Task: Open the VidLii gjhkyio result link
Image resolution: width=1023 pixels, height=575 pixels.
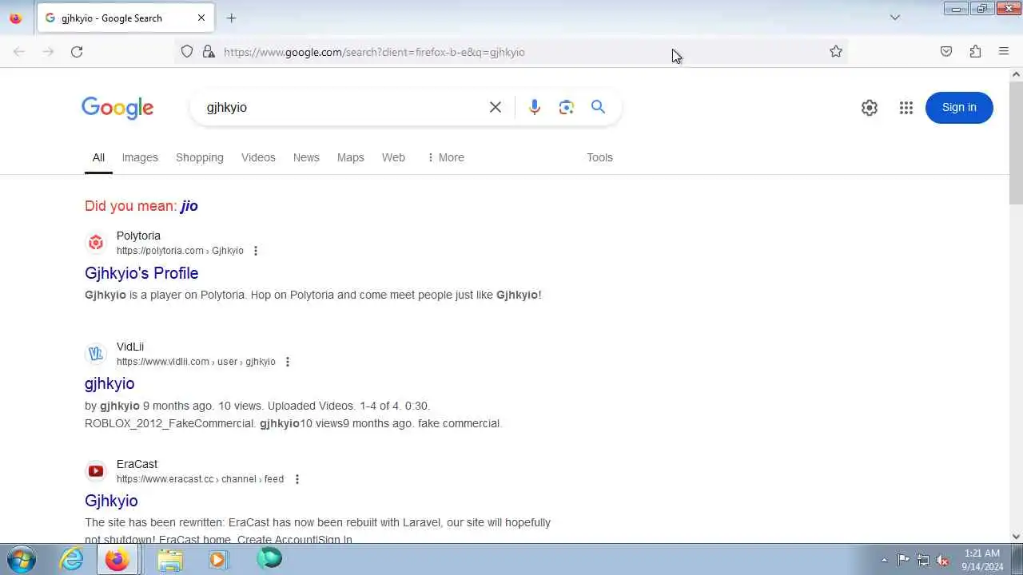Action: (x=109, y=383)
